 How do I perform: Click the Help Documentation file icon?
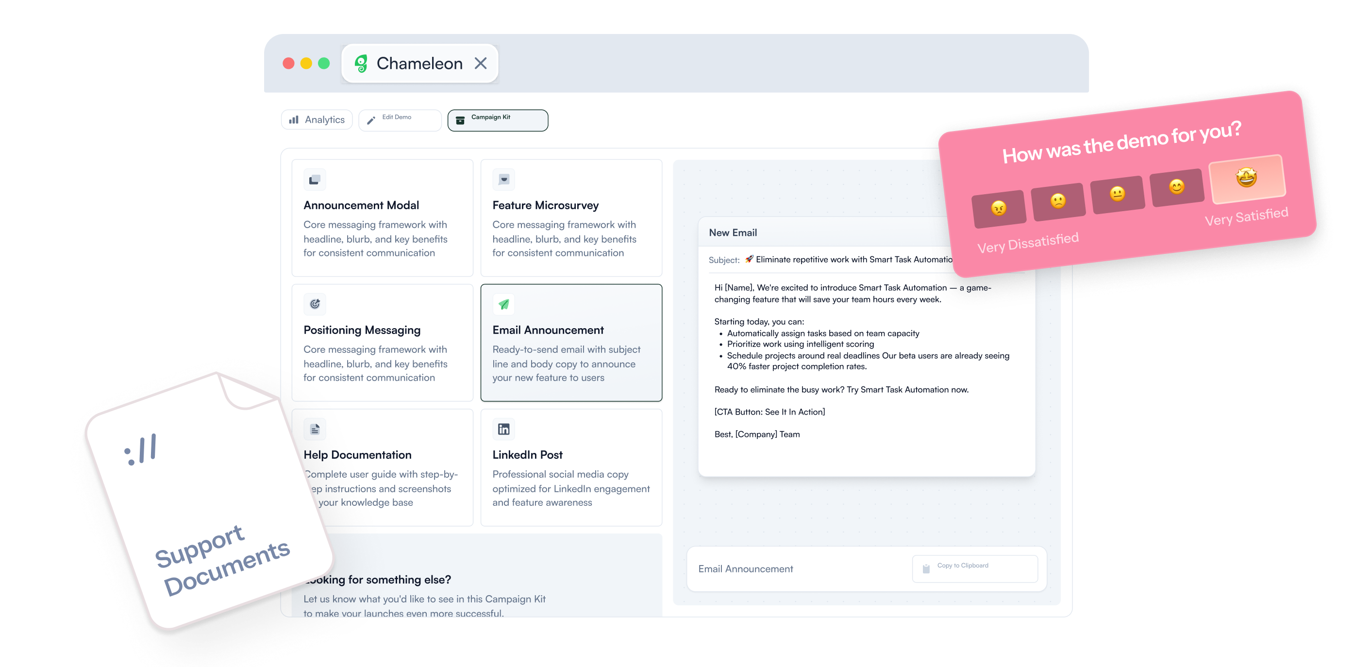point(314,429)
